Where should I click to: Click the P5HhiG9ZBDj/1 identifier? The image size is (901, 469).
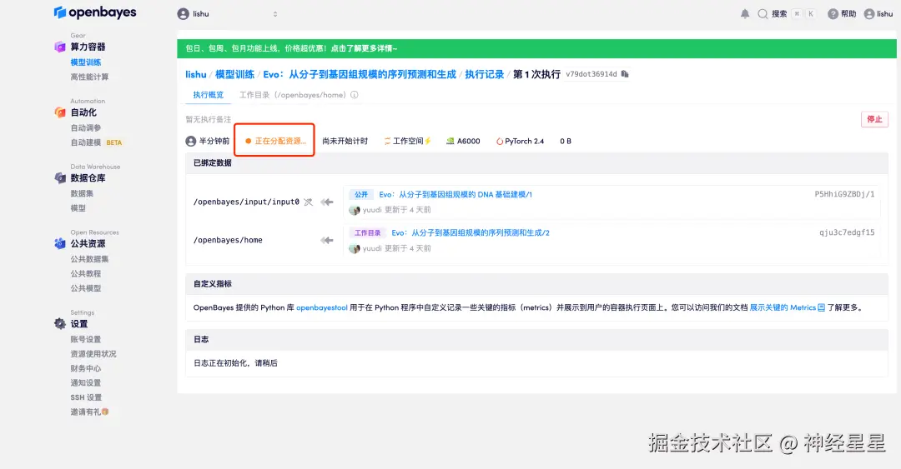844,195
